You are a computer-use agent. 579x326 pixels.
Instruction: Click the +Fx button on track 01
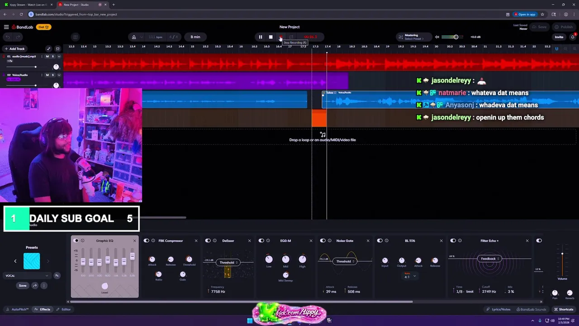(x=10, y=61)
